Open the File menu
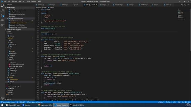This screenshot has width=191, height=107. pos(5,1)
